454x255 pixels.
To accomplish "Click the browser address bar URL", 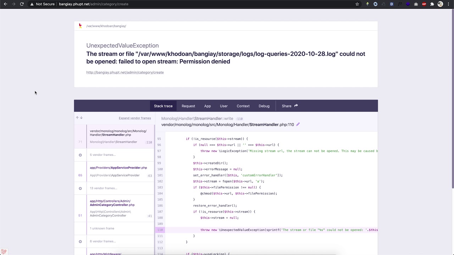I will pyautogui.click(x=94, y=4).
